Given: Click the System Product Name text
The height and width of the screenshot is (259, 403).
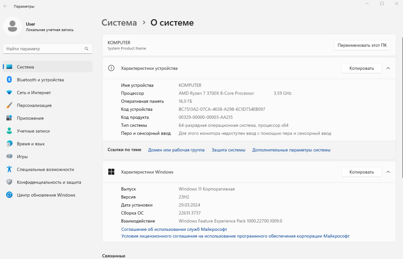Looking at the screenshot, I should (x=127, y=48).
